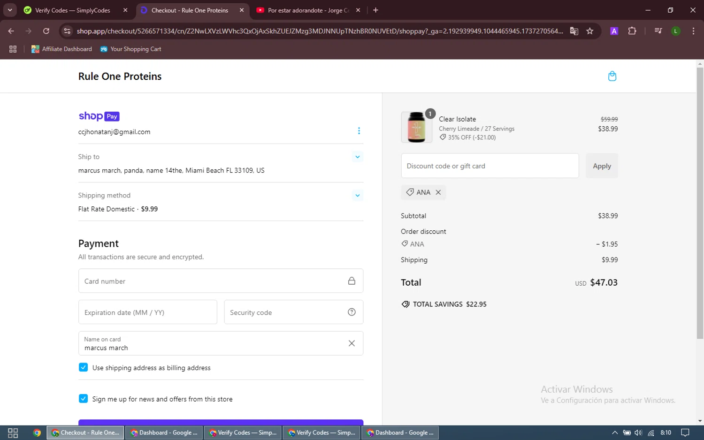Uncheck Sign me up for news and offers
The width and height of the screenshot is (704, 440).
[x=83, y=399]
